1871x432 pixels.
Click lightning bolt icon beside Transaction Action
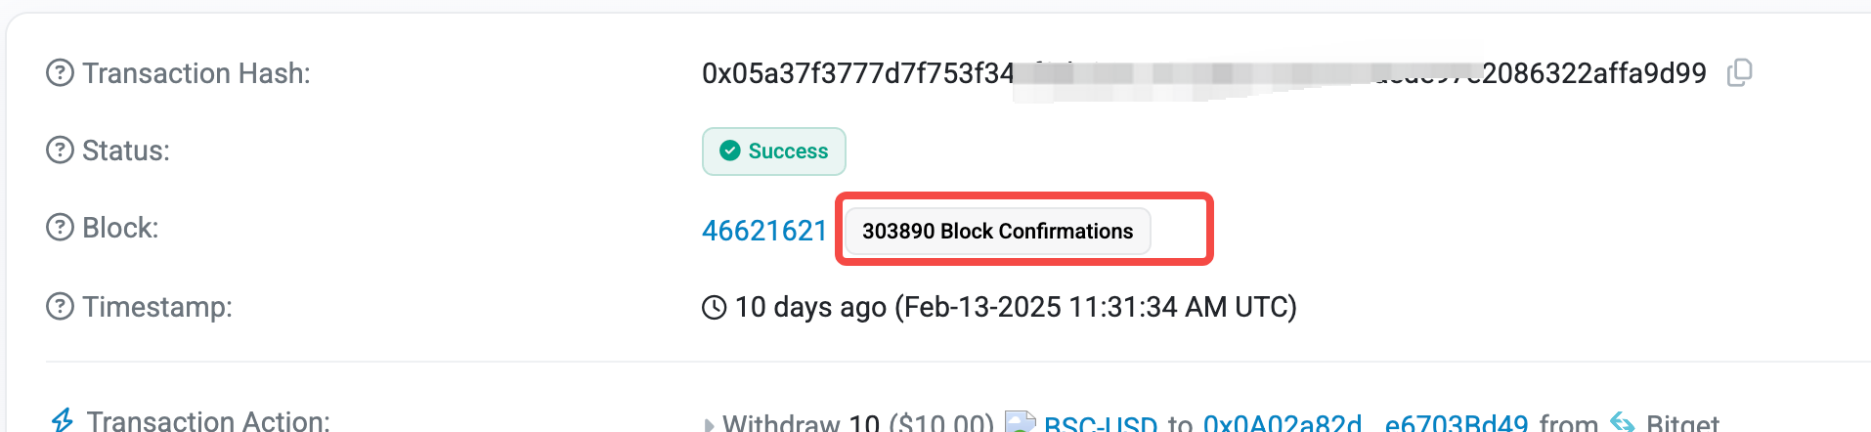(63, 421)
